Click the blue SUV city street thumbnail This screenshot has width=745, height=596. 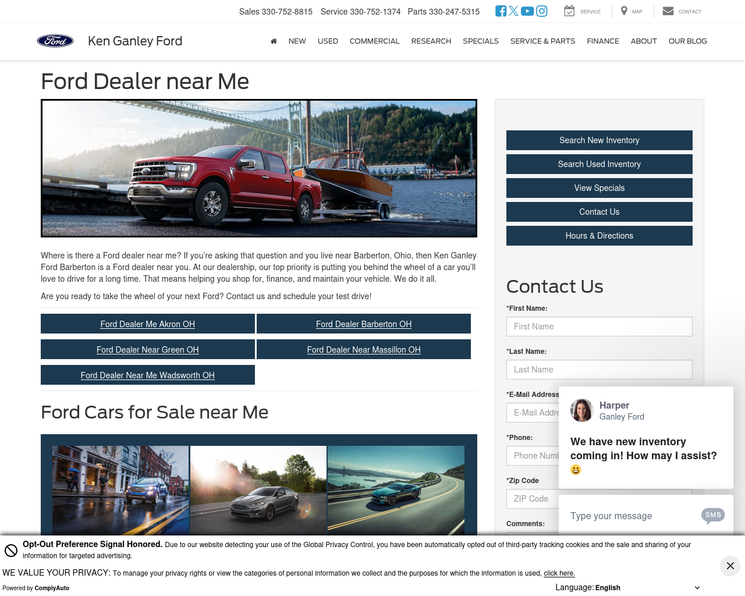(120, 491)
